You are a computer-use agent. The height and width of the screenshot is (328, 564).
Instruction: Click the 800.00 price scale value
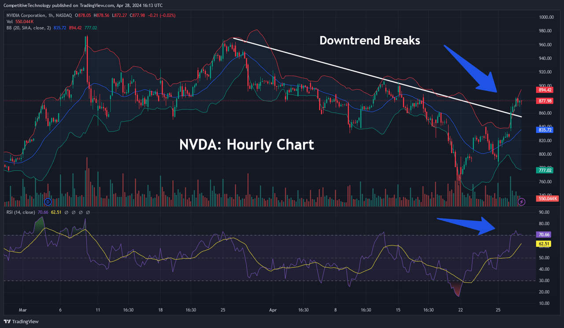[x=545, y=154]
